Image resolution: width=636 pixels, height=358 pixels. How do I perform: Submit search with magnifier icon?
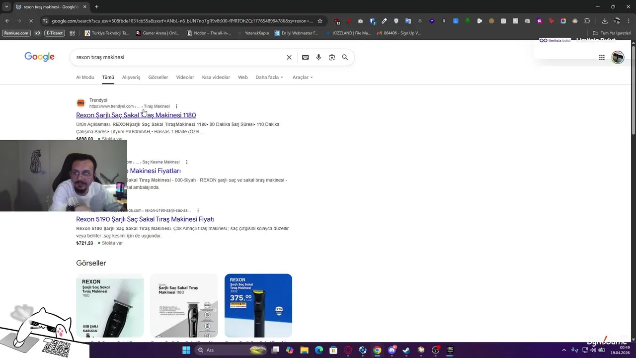[x=345, y=57]
